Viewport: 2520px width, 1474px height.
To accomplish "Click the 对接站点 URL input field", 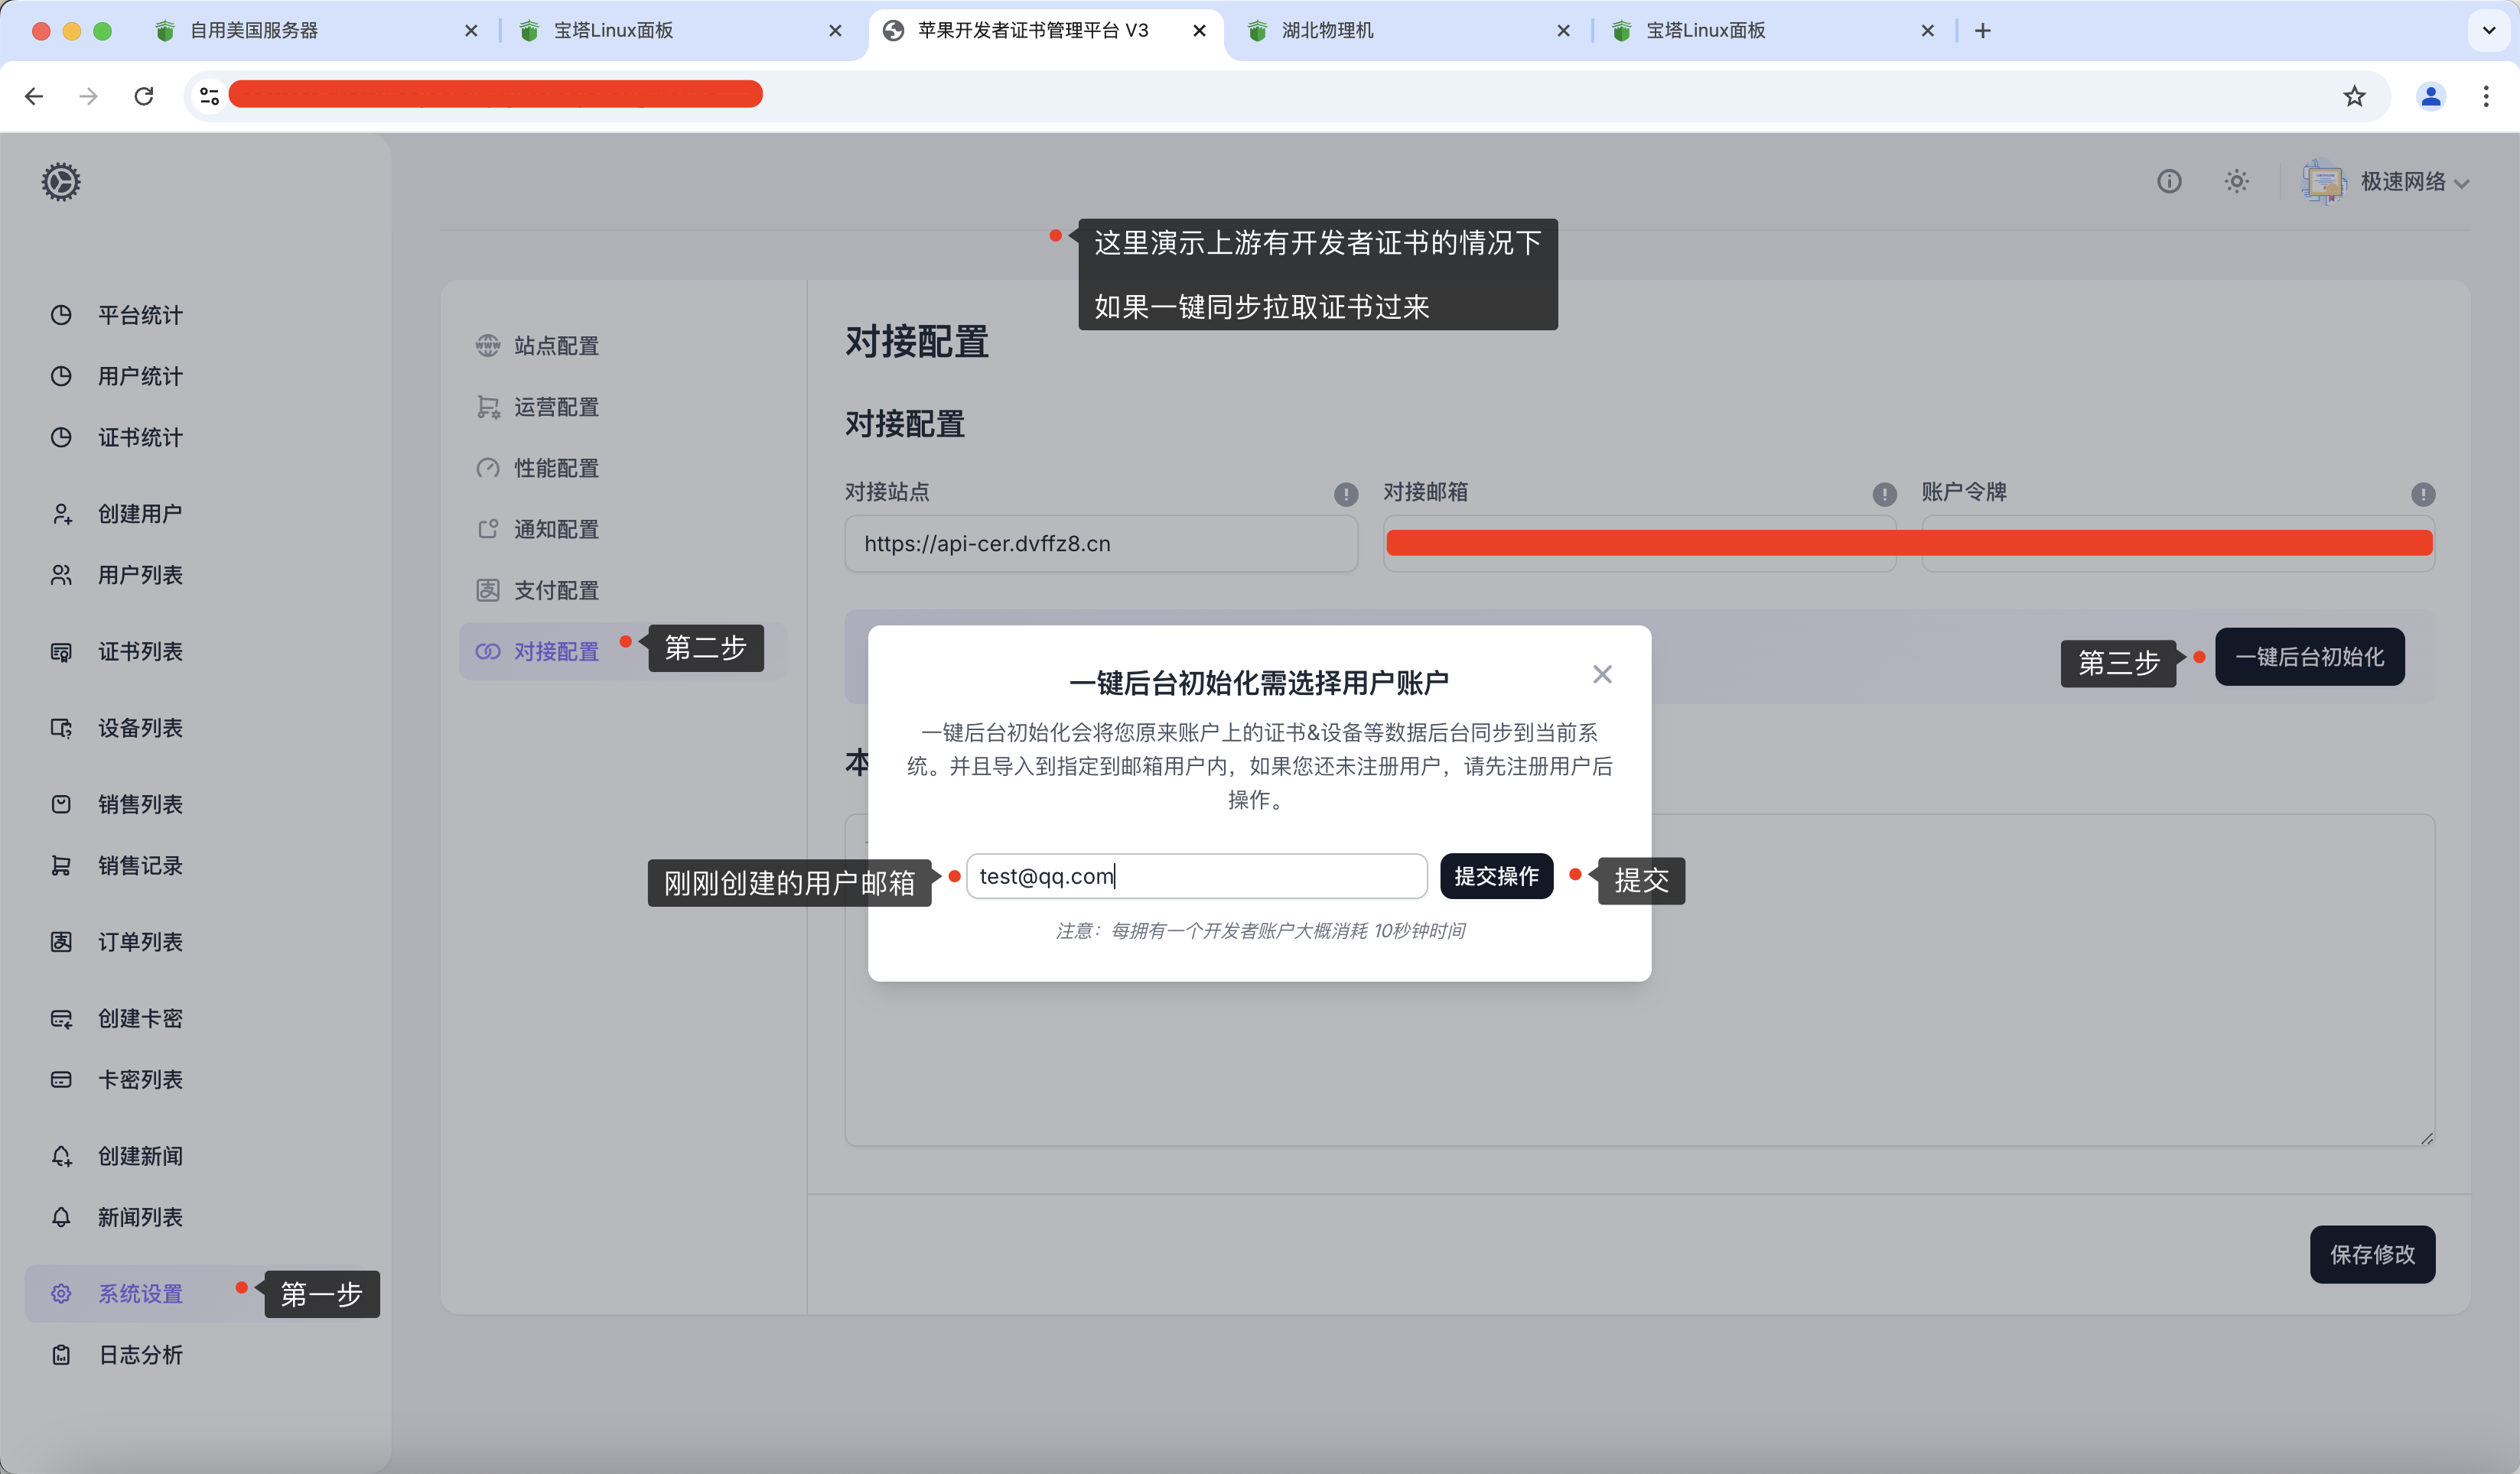I will pos(1101,544).
